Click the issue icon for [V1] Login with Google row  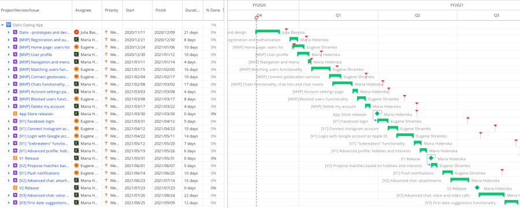coord(15,136)
